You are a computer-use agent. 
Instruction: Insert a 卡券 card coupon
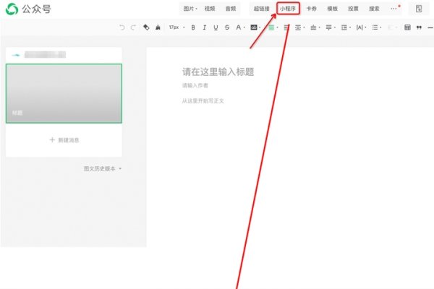click(311, 9)
